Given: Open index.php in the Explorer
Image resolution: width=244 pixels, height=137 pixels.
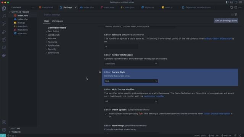Looking at the screenshot, I should click(x=22, y=19).
